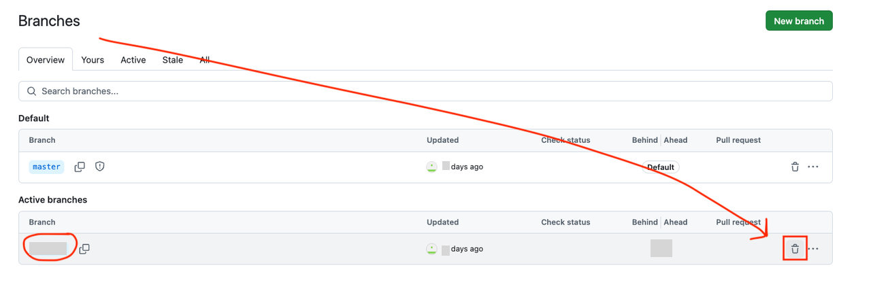Click the trash icon for master branch
The image size is (871, 289).
coord(795,167)
